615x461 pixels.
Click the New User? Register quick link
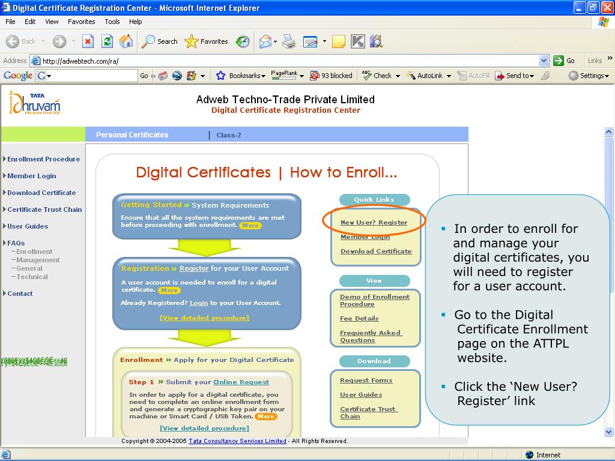click(x=374, y=222)
